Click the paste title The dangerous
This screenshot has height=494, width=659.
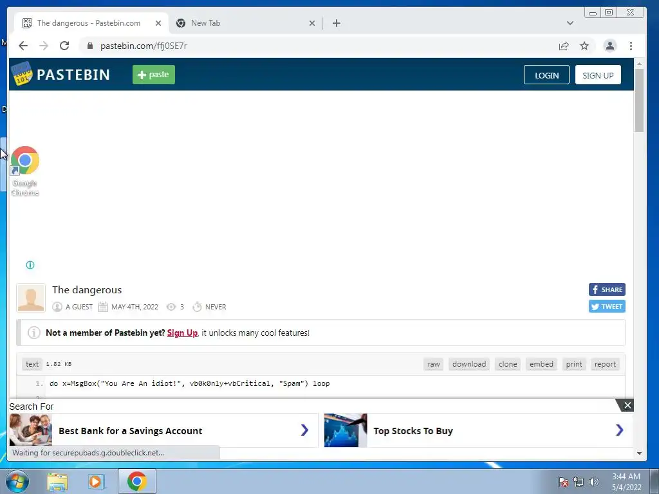pos(87,290)
